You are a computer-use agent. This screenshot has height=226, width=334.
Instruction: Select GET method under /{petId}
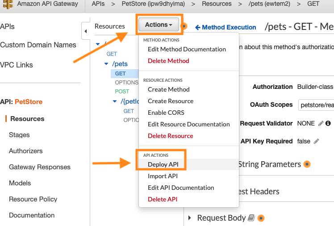click(129, 111)
